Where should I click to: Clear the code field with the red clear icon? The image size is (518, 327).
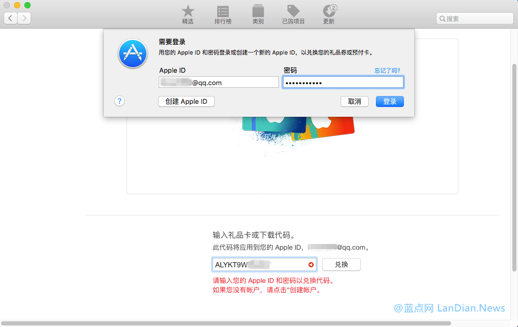click(x=311, y=264)
